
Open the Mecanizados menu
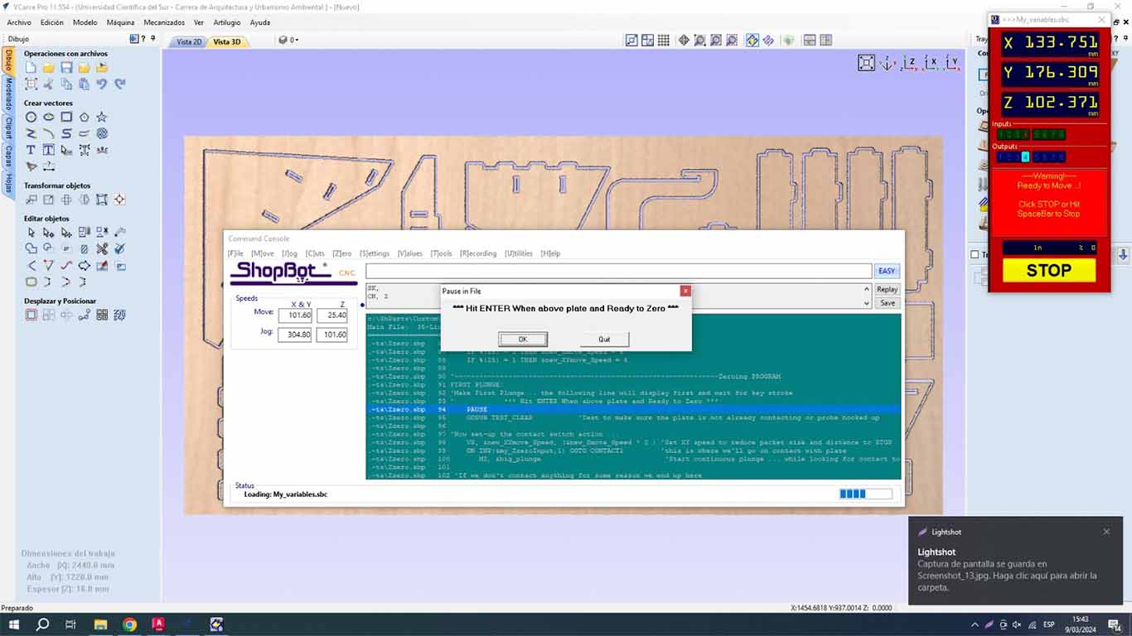164,22
